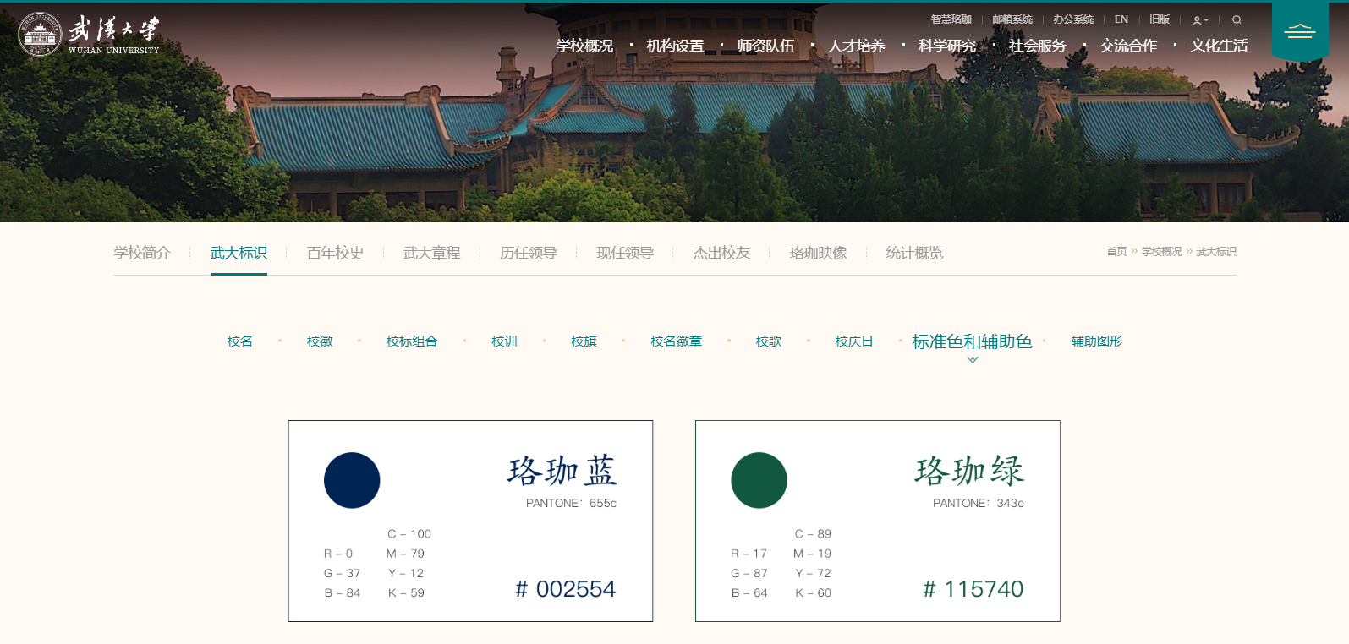Viewport: 1349px width, 644px height.
Task: Click the G – 87 value in green card
Action: [749, 574]
